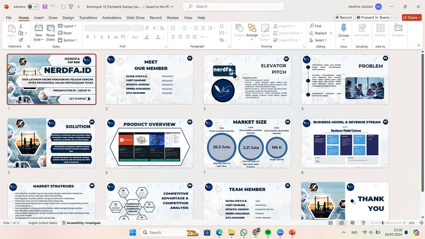Click Reset in Slides group
Screen dimensions: 425x239
coord(65,33)
